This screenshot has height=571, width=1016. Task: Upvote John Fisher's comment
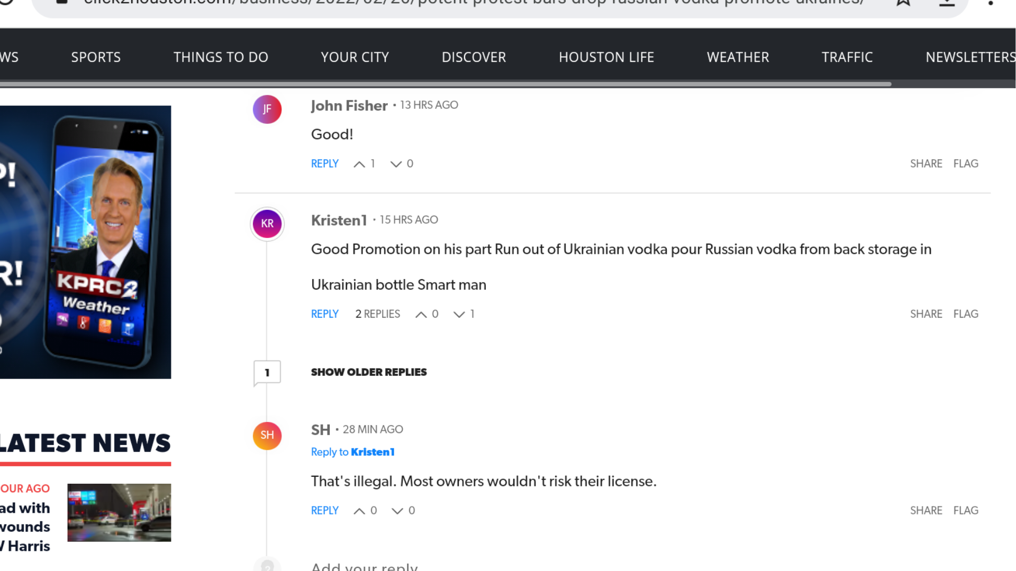click(x=359, y=164)
